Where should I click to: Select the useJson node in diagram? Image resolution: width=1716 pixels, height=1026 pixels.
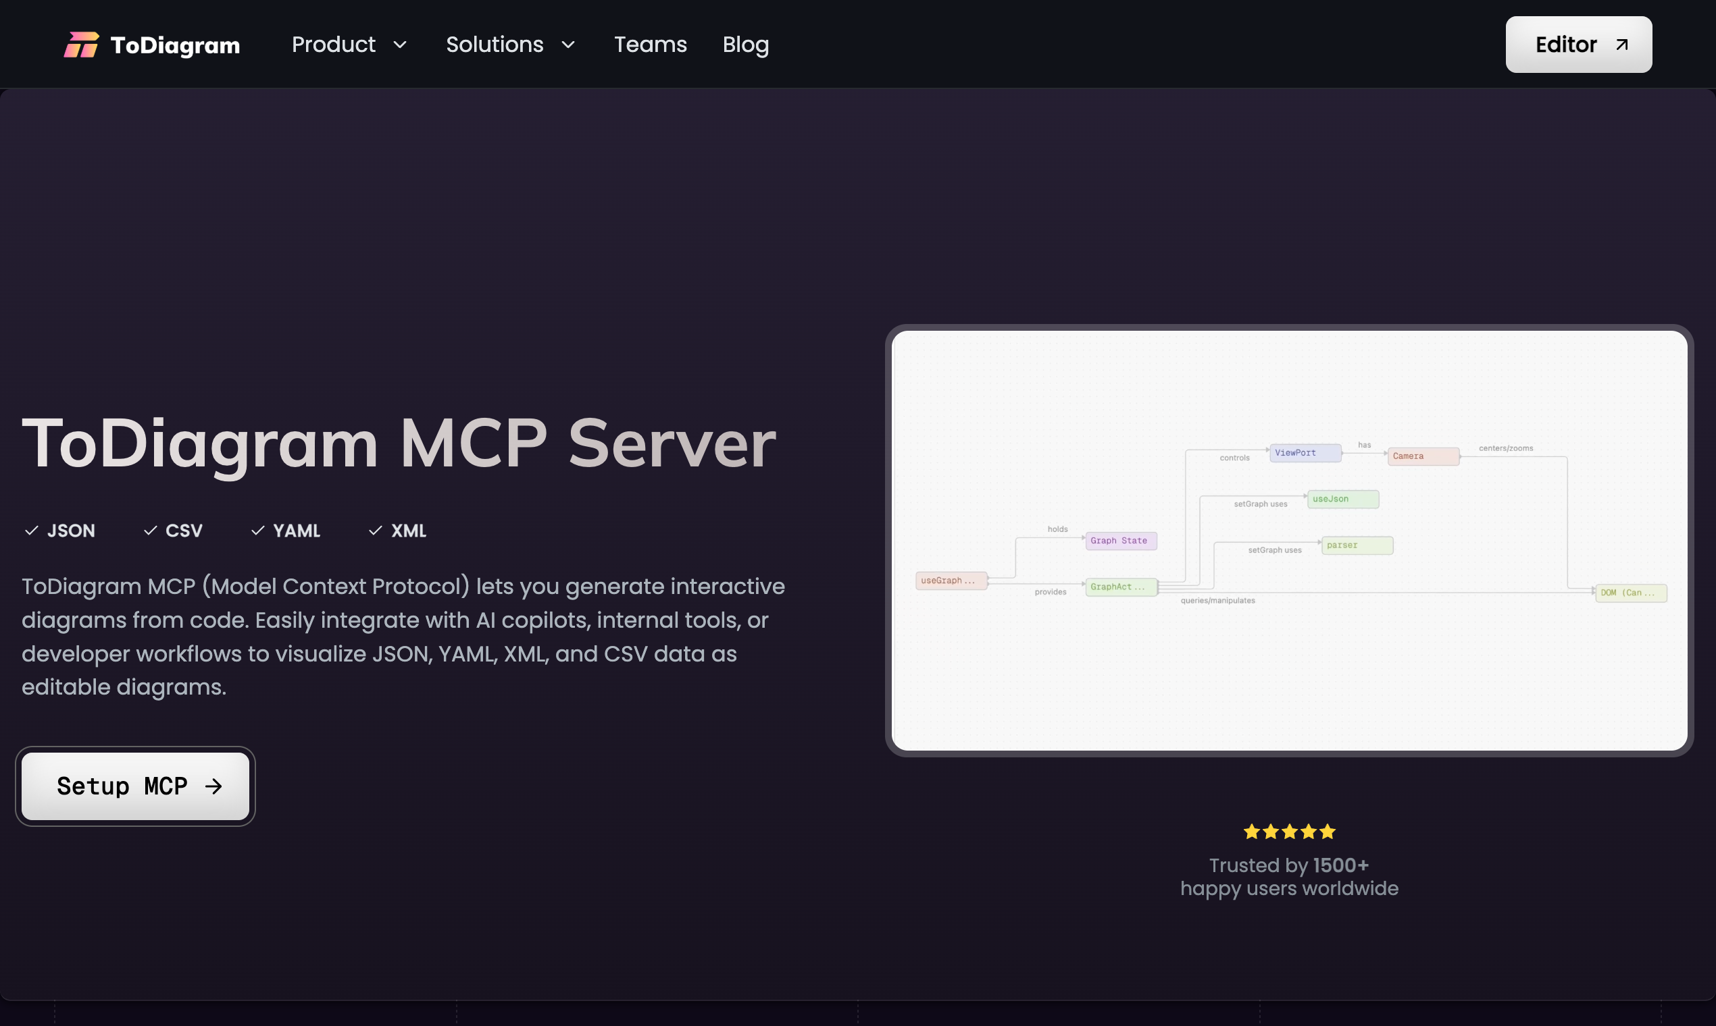click(x=1343, y=500)
